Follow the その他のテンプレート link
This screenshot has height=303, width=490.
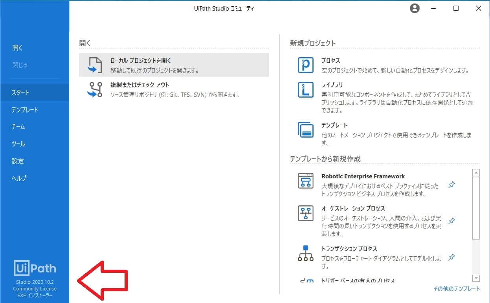coord(457,289)
